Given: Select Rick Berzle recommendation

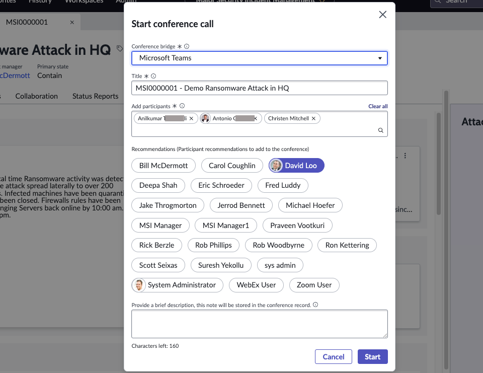Looking at the screenshot, I should click(x=156, y=245).
